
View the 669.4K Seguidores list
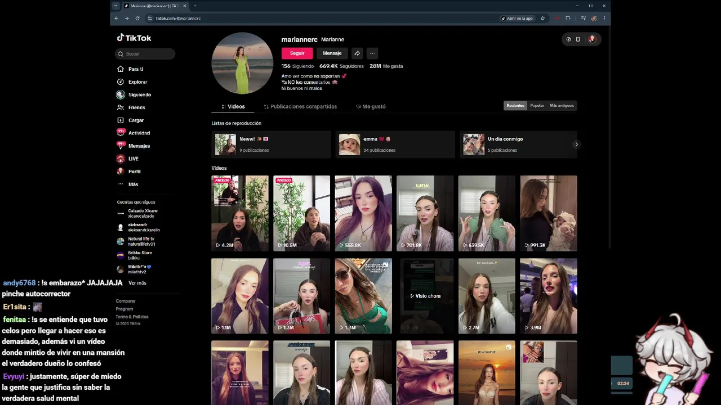[341, 66]
